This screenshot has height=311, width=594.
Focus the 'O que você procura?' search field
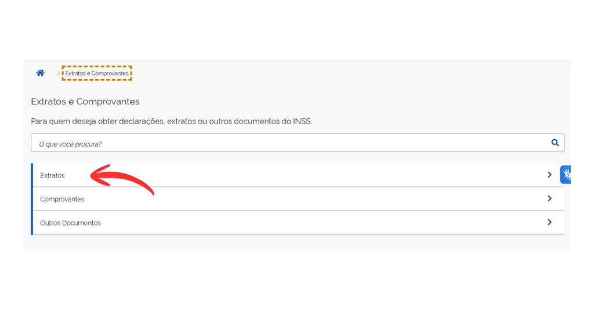(290, 143)
